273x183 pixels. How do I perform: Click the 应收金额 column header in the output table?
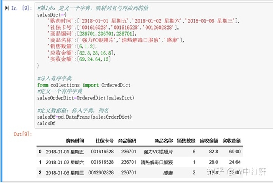click(x=209, y=141)
